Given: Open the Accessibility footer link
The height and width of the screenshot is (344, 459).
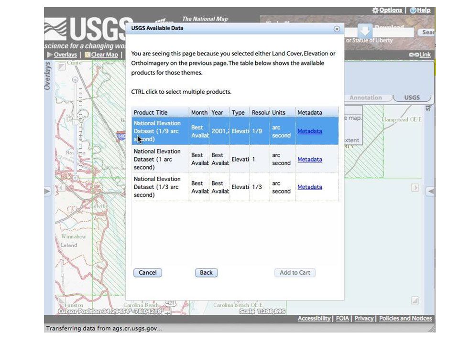Looking at the screenshot, I should (314, 319).
